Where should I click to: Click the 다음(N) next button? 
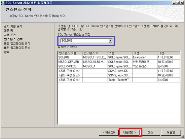click(129, 132)
